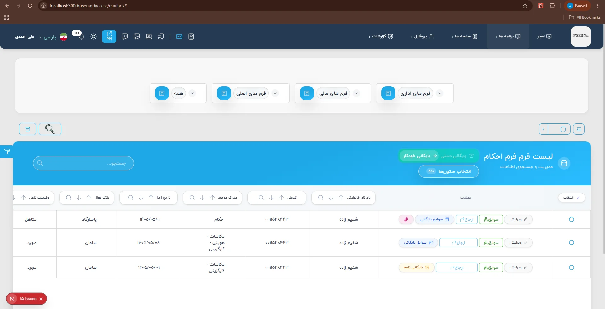Click ارجاع in the پاسارگاد row
Screen dimensions: 605x309
click(467, 219)
